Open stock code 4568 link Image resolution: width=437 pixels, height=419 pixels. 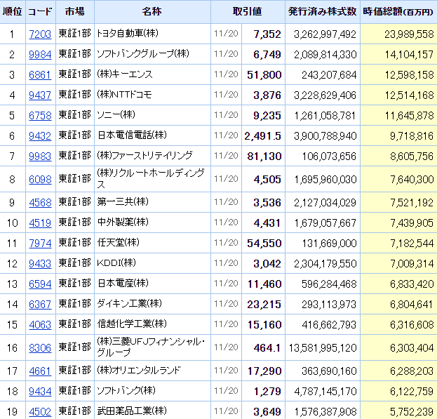point(40,202)
